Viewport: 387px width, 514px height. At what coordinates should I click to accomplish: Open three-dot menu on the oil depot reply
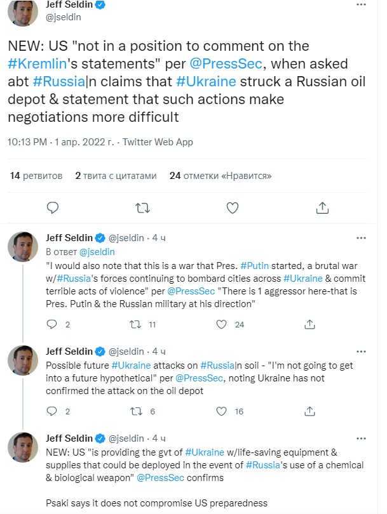point(361,352)
